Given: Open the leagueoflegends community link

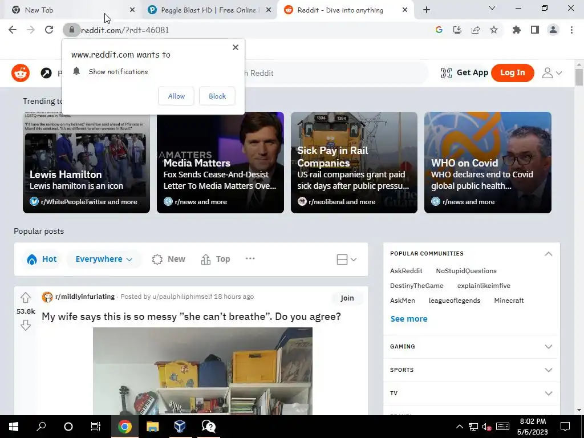Looking at the screenshot, I should [x=455, y=301].
